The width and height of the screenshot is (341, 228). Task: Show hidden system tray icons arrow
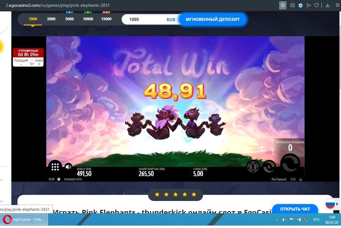[x=277, y=220]
